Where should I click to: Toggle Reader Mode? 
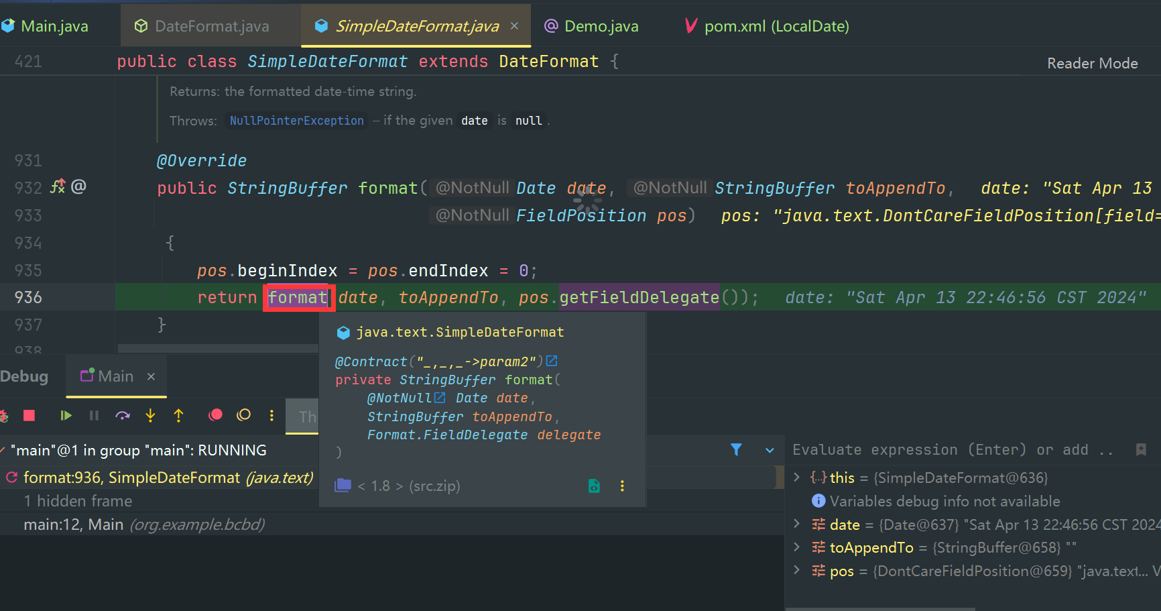click(1092, 63)
